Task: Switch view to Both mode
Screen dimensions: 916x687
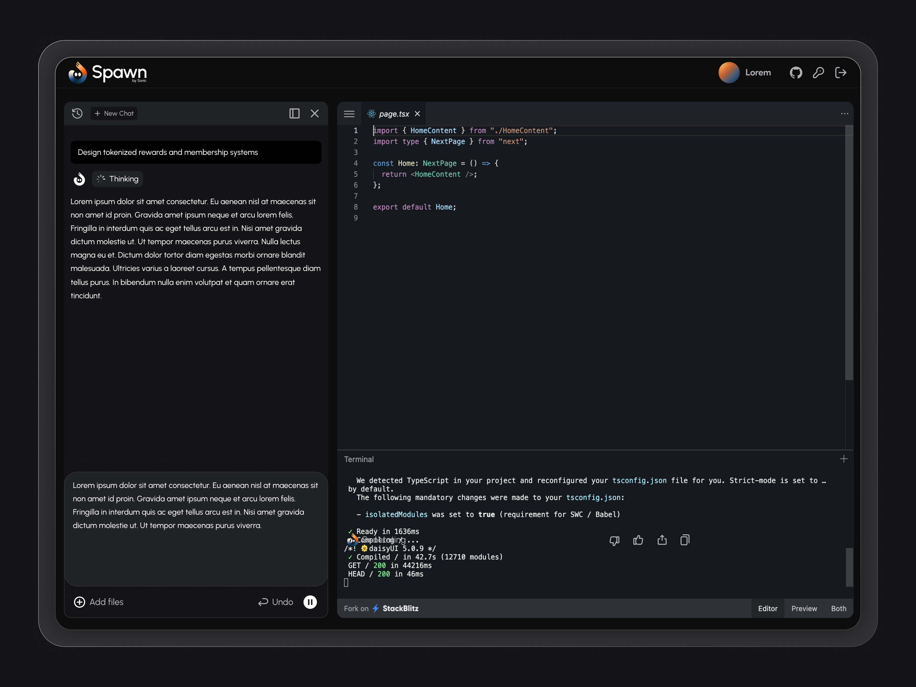Action: pos(839,608)
